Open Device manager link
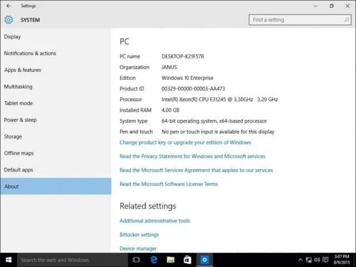Viewport: 356px width, 267px height. click(138, 249)
